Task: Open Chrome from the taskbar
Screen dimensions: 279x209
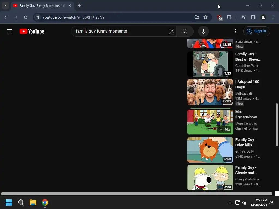Action: click(x=45, y=202)
